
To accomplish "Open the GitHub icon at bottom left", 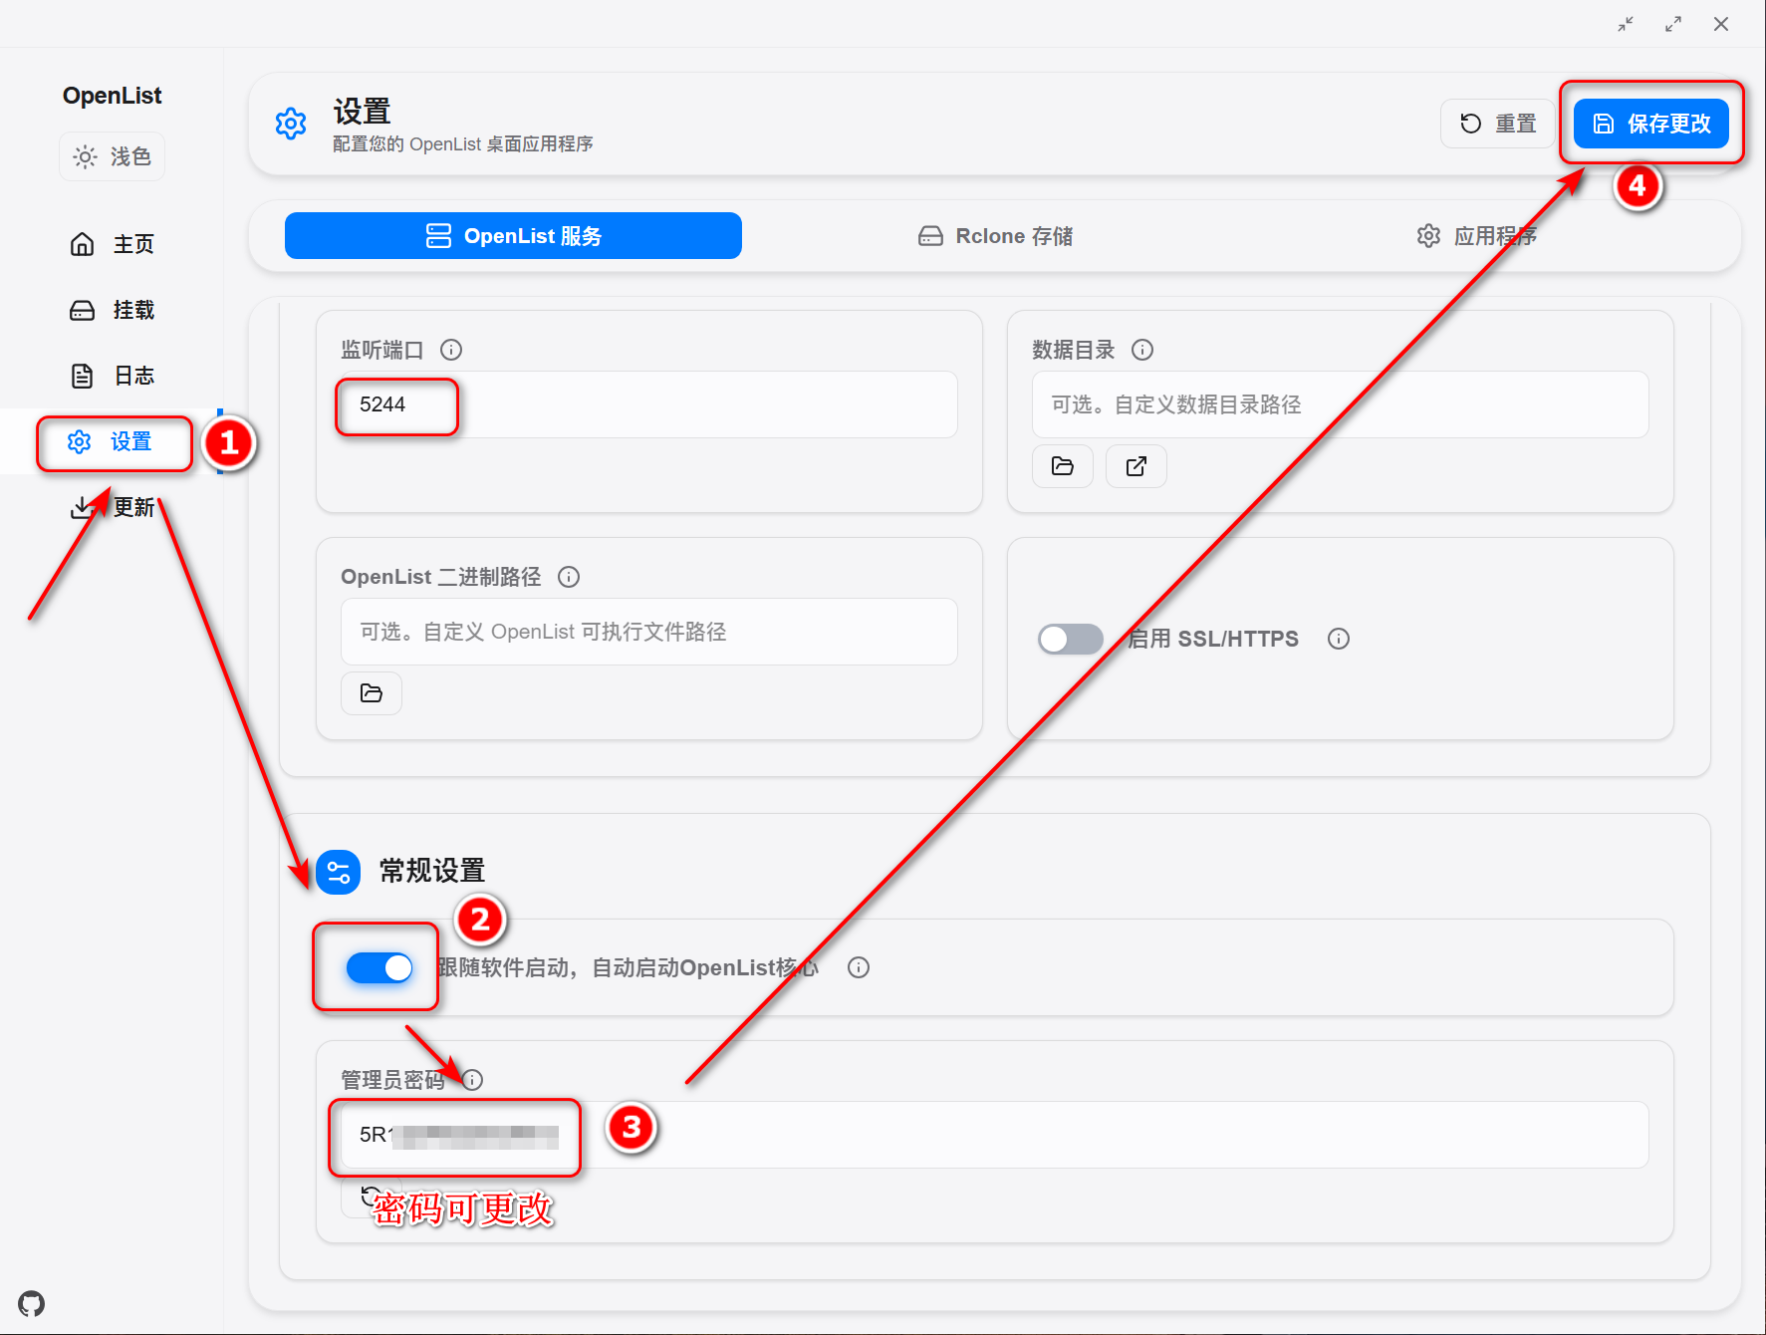I will click(33, 1303).
